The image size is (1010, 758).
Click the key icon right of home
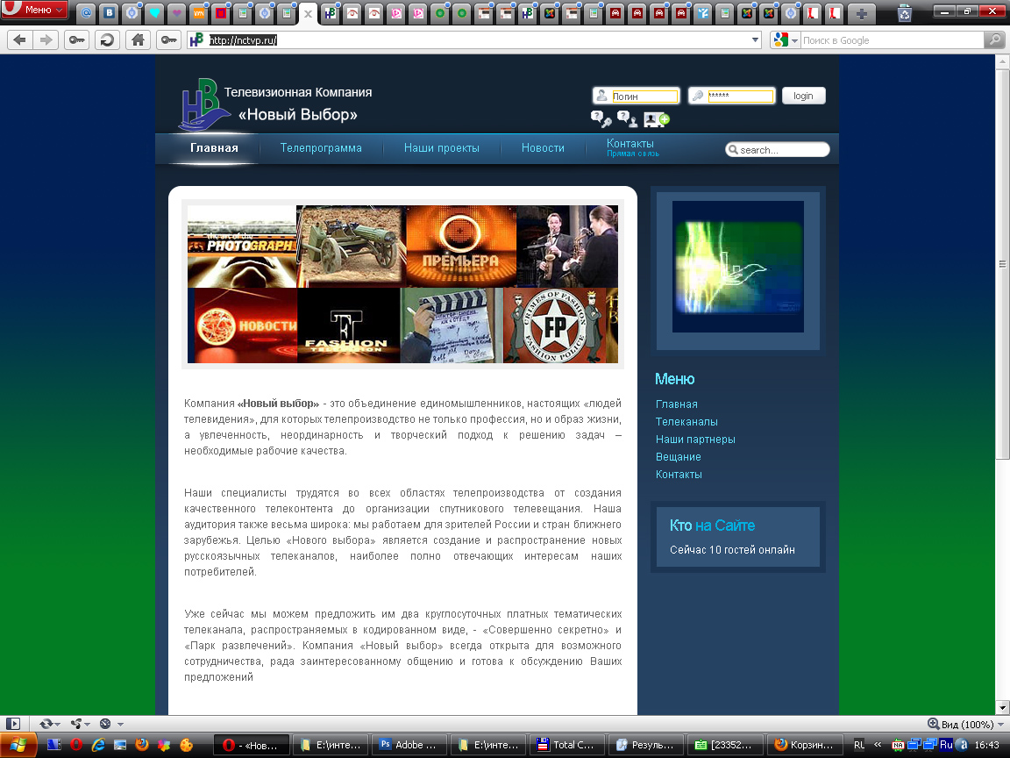(x=168, y=40)
